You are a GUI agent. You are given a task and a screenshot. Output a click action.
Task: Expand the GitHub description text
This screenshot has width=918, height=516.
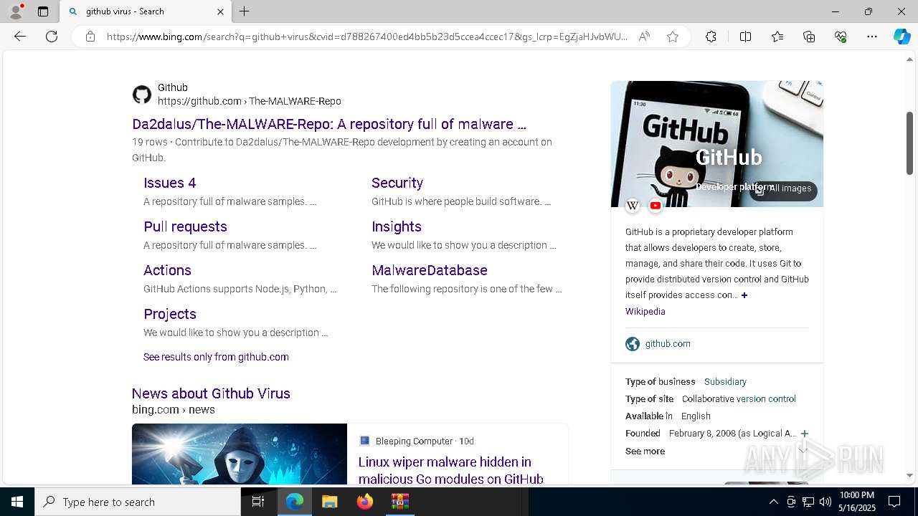coord(744,295)
